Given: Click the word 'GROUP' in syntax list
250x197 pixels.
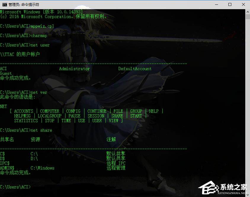Looking at the screenshot, I should (136, 111).
